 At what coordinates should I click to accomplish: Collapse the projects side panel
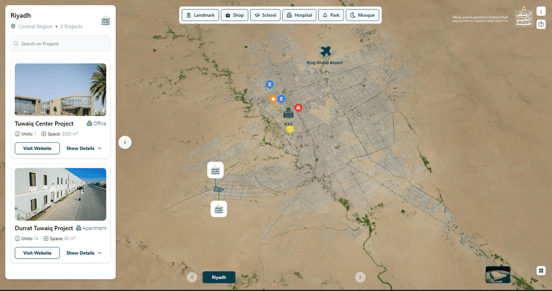[x=125, y=142]
